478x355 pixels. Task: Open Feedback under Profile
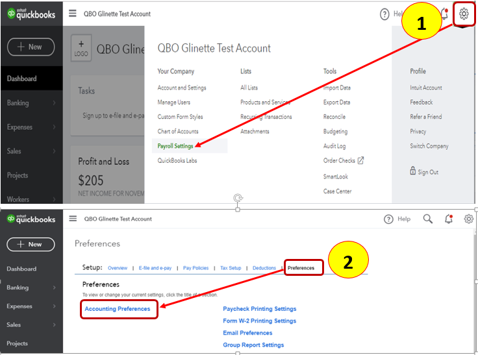pos(421,102)
